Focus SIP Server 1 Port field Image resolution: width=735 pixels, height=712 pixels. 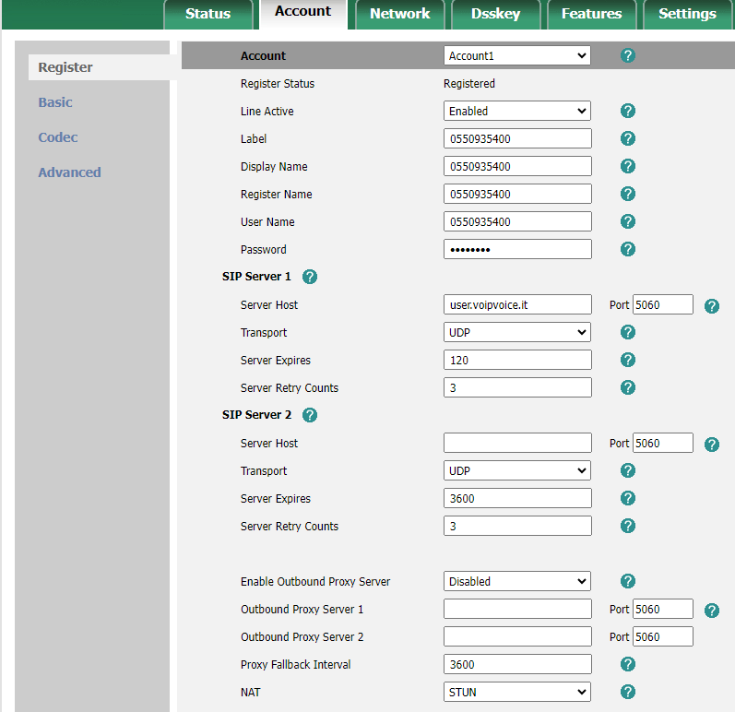point(663,304)
